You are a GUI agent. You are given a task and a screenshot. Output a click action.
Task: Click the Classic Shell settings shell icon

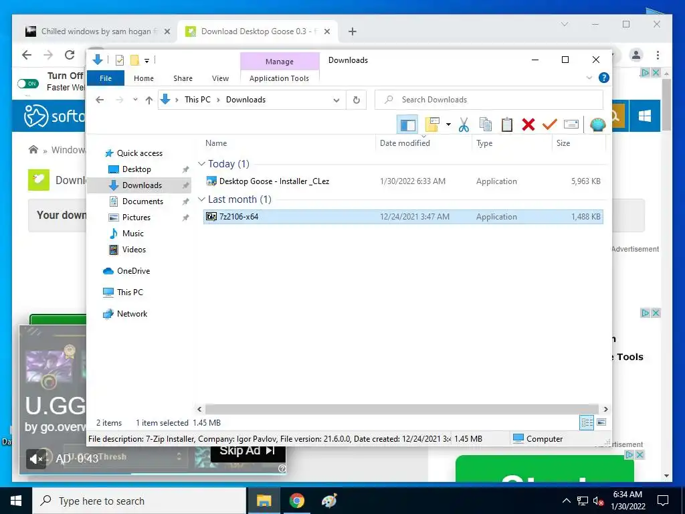tap(597, 125)
